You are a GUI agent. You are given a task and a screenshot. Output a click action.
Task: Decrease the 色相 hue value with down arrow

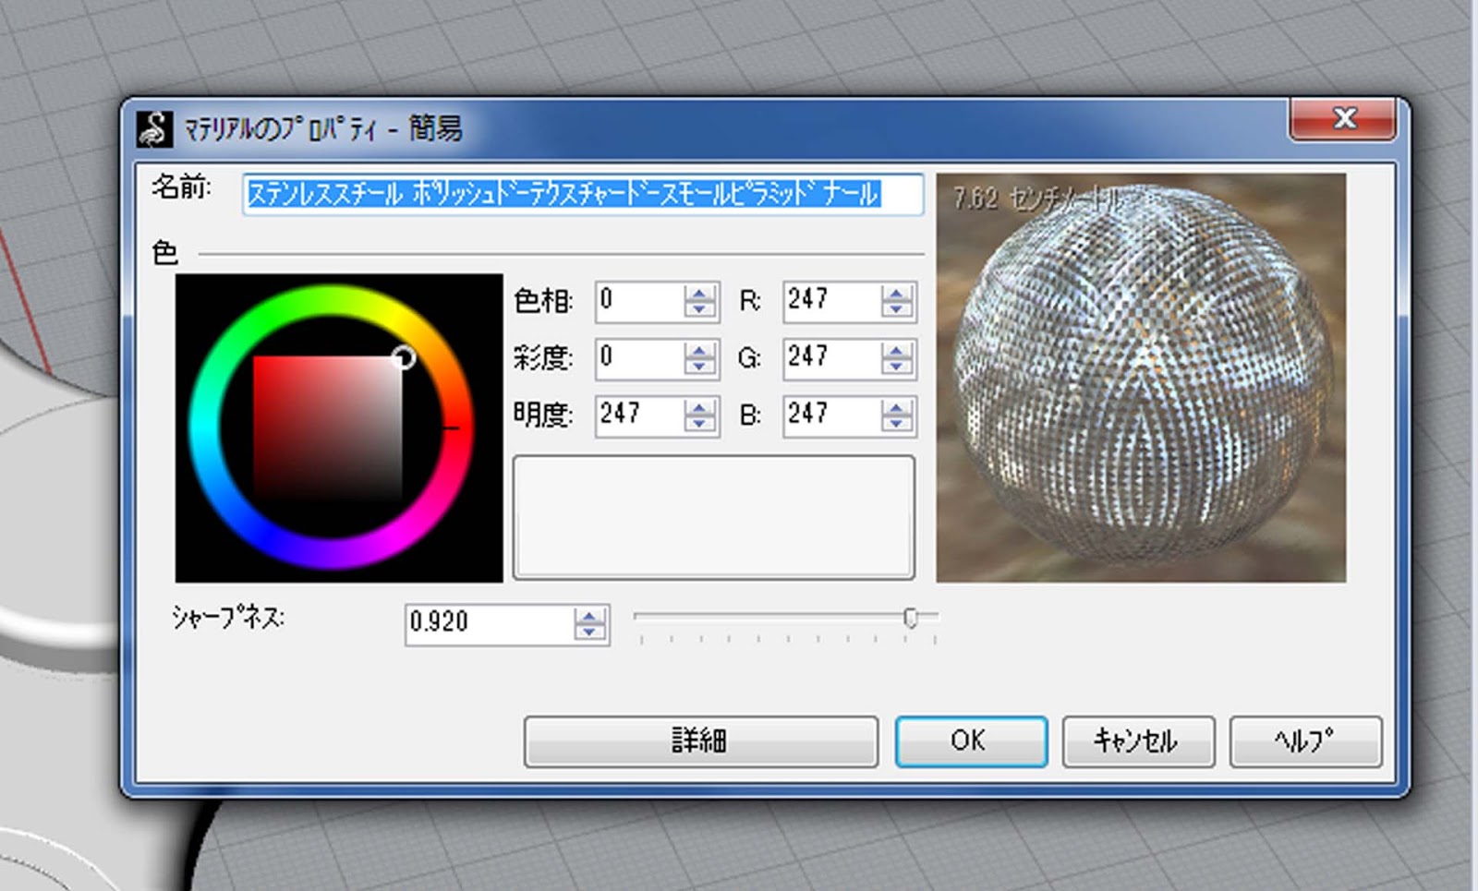(700, 310)
